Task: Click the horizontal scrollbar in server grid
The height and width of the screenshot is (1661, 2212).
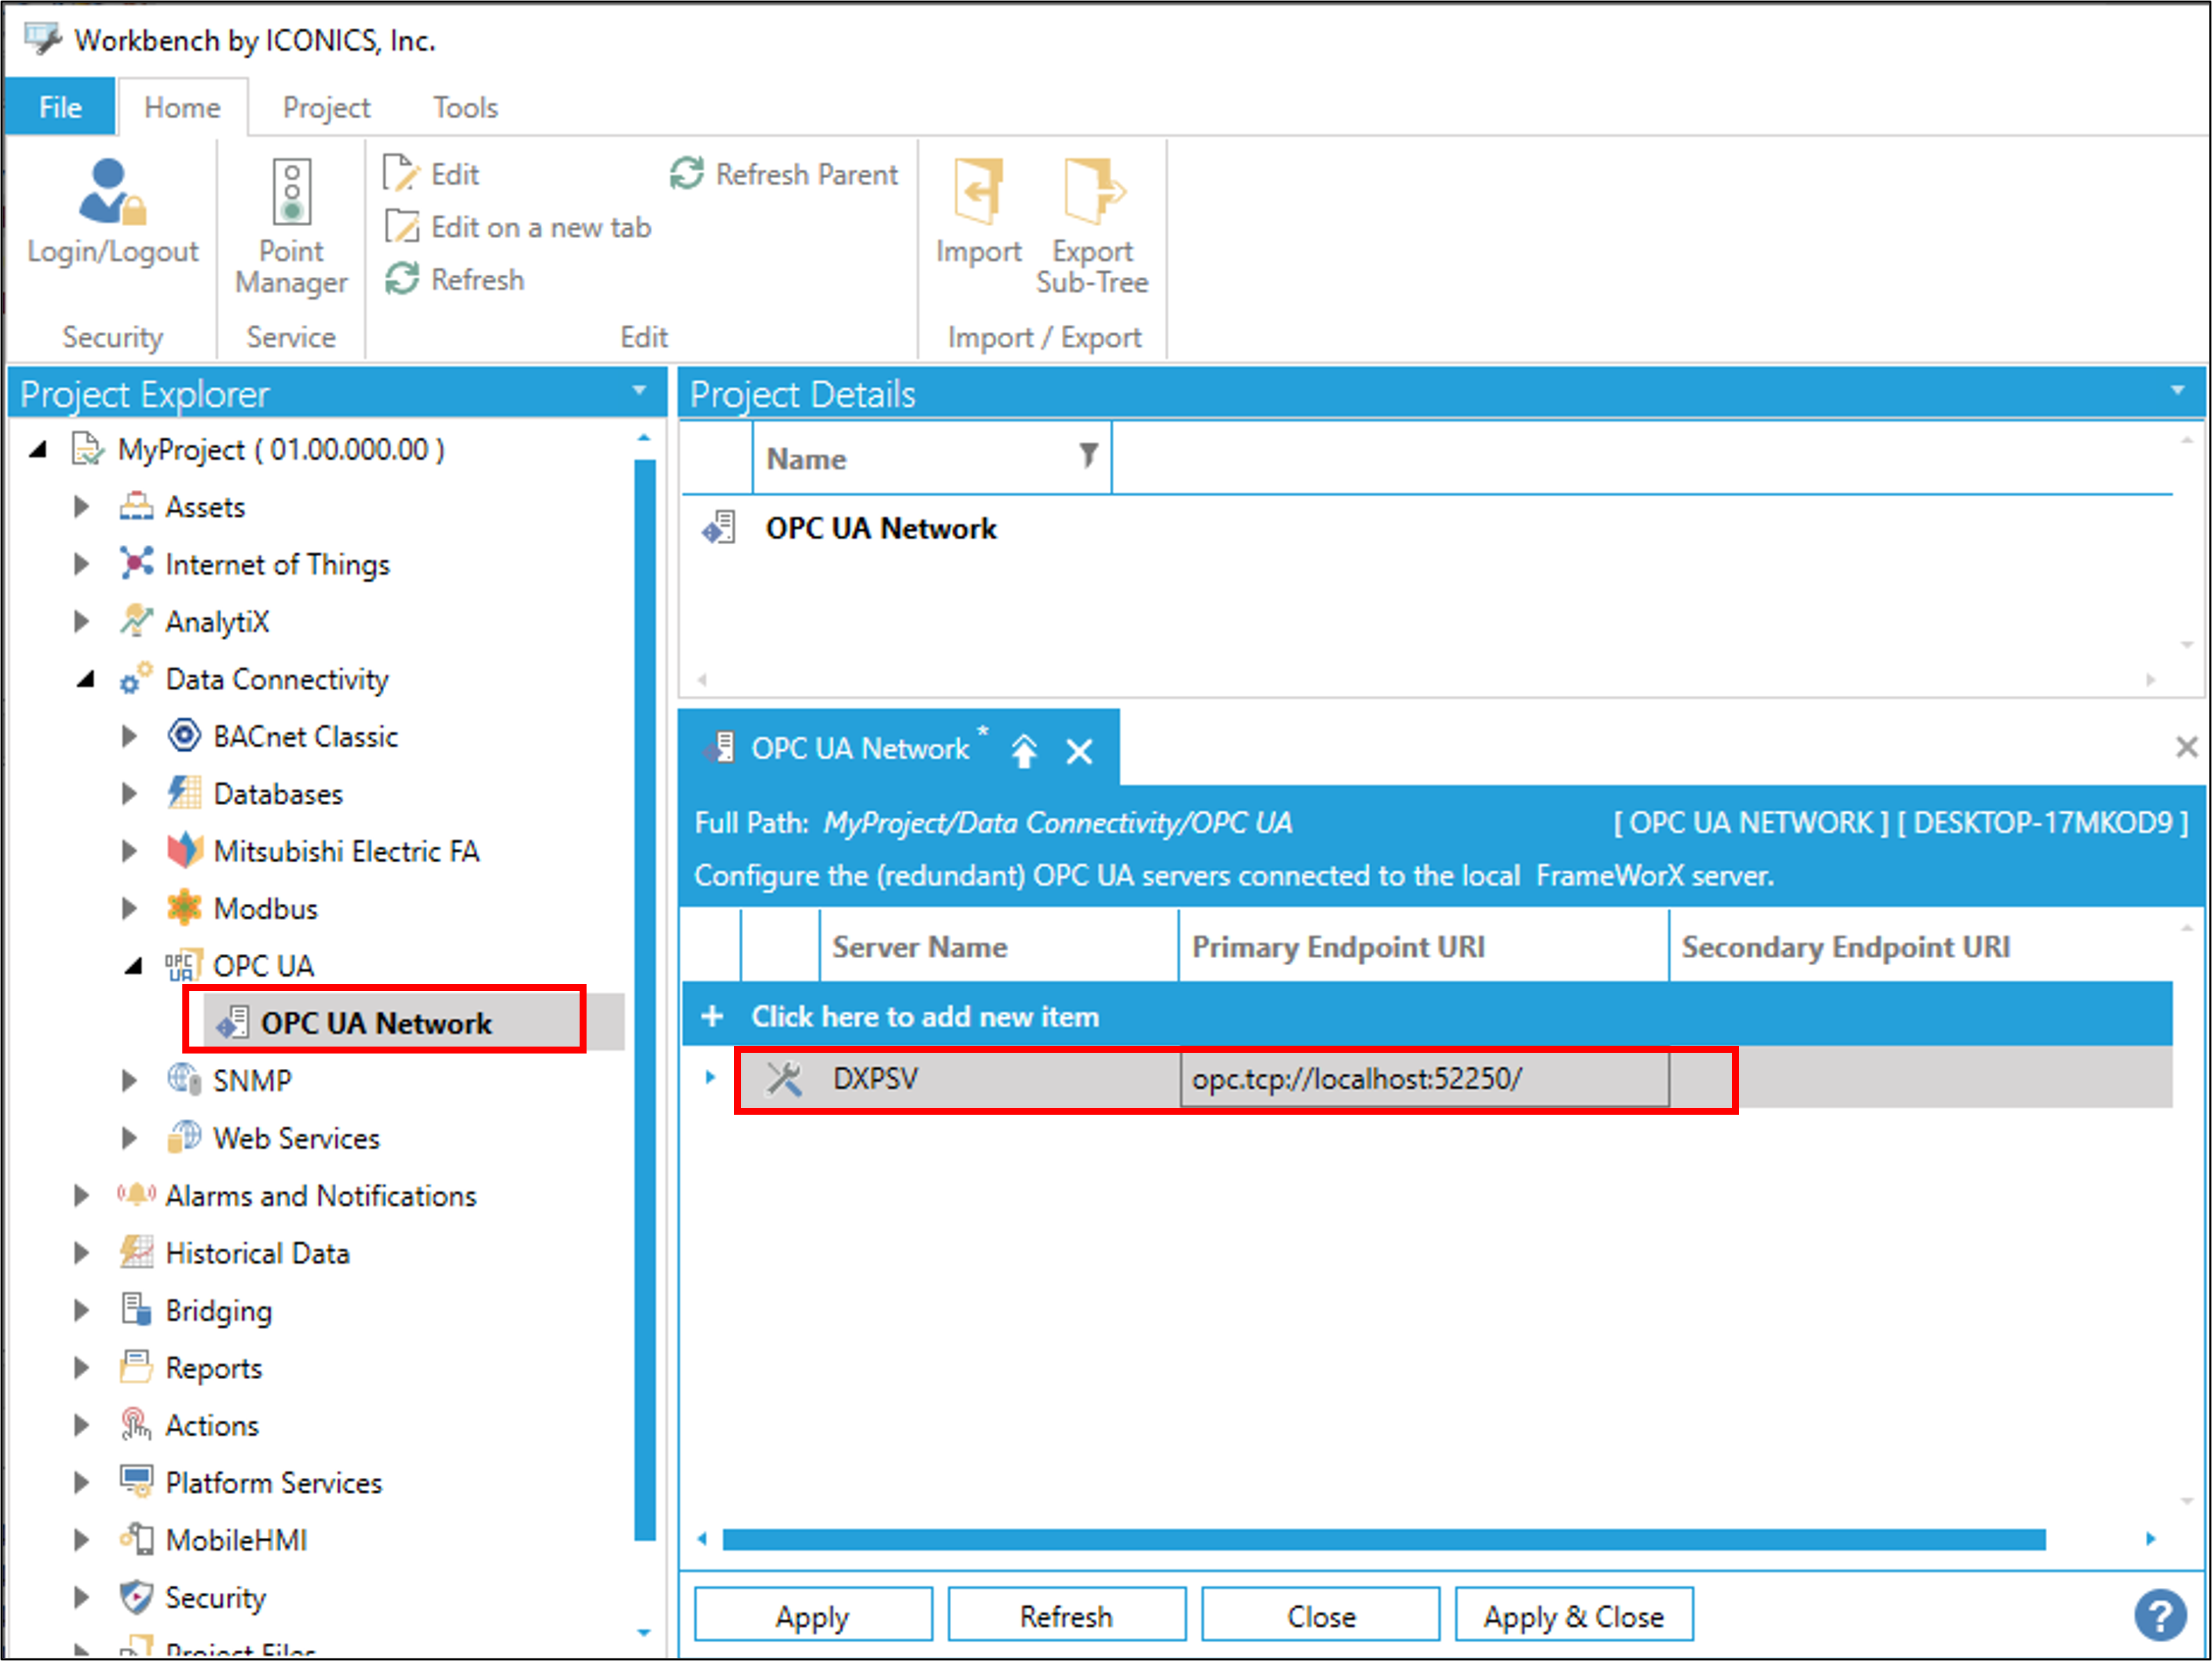Action: 1383,1539
